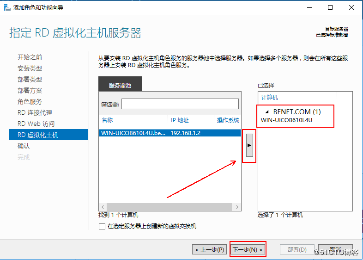Click inside the 筛选器 filter text box

click(x=180, y=104)
